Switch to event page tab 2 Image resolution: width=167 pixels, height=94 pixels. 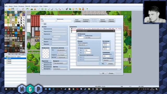[x=45, y=24]
